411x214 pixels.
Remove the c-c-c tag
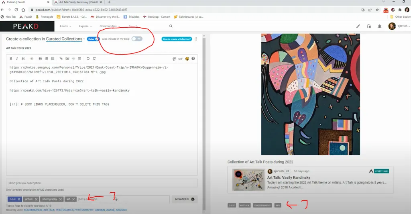(19, 199)
